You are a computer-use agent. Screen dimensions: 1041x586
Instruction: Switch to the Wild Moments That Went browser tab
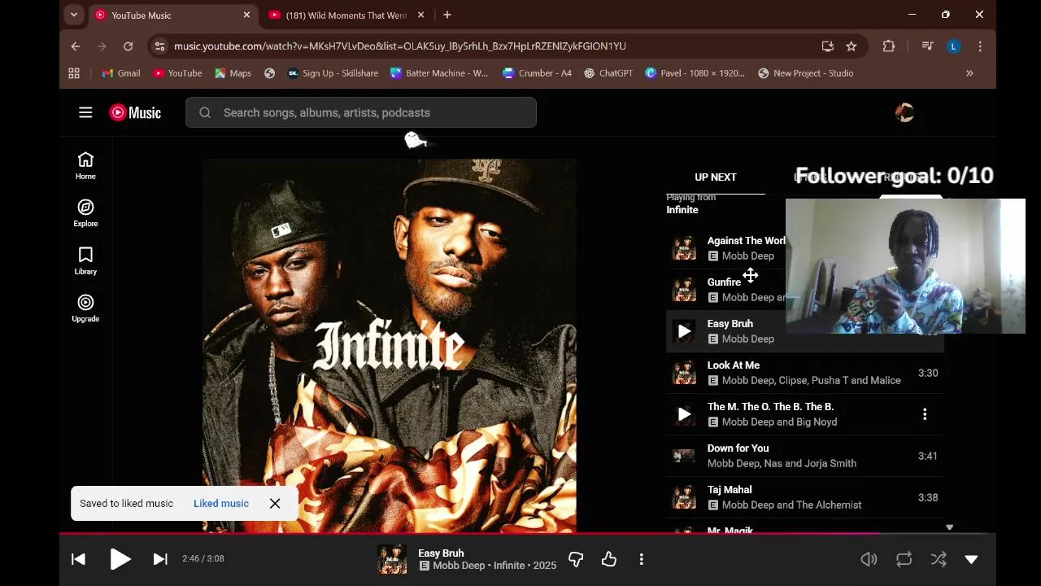pos(346,15)
